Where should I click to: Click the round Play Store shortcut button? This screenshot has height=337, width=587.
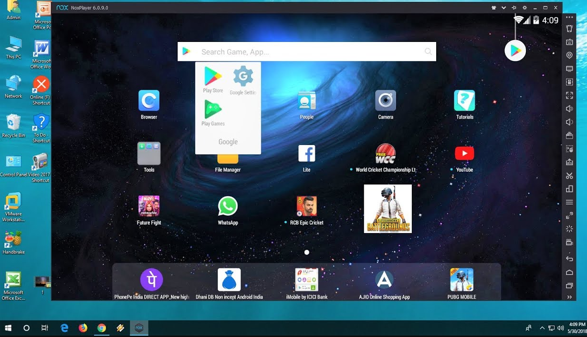[x=515, y=51]
